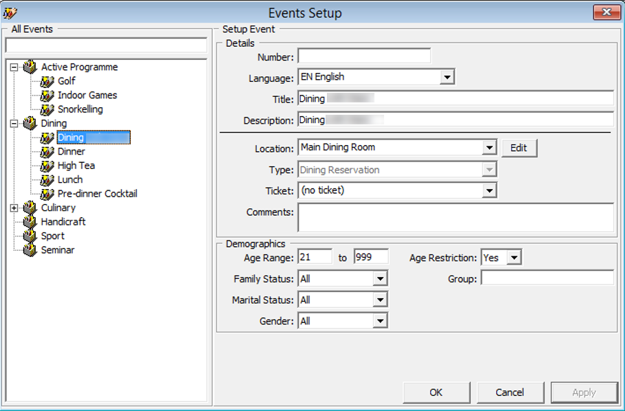Click the High Tea event icon
The image size is (625, 411).
[46, 166]
